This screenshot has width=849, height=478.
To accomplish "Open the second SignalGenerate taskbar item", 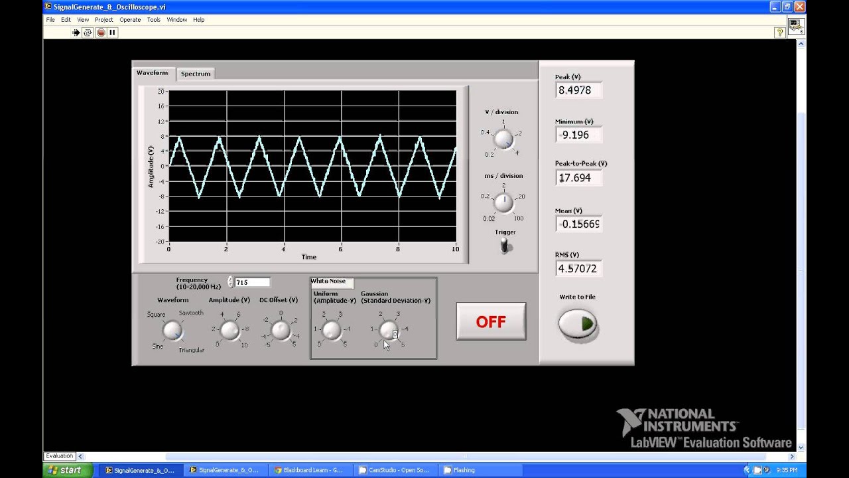I will click(224, 470).
